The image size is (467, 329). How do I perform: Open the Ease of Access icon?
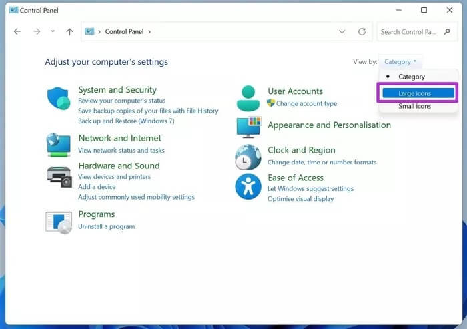pyautogui.click(x=248, y=186)
